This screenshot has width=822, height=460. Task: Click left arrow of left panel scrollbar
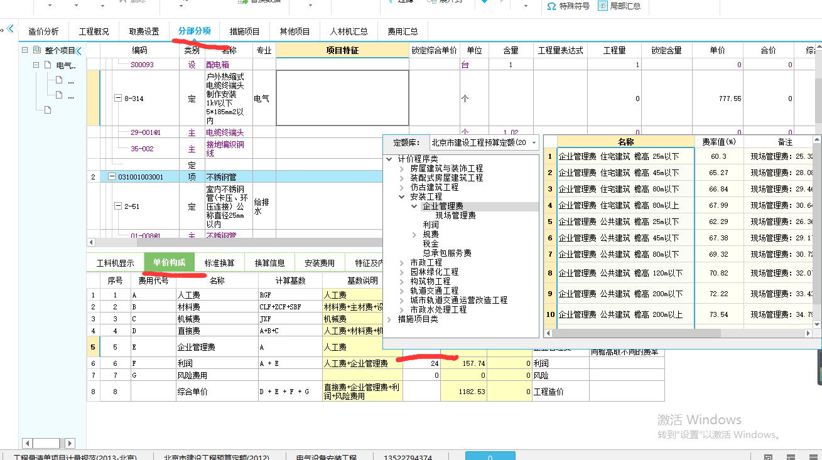27,443
